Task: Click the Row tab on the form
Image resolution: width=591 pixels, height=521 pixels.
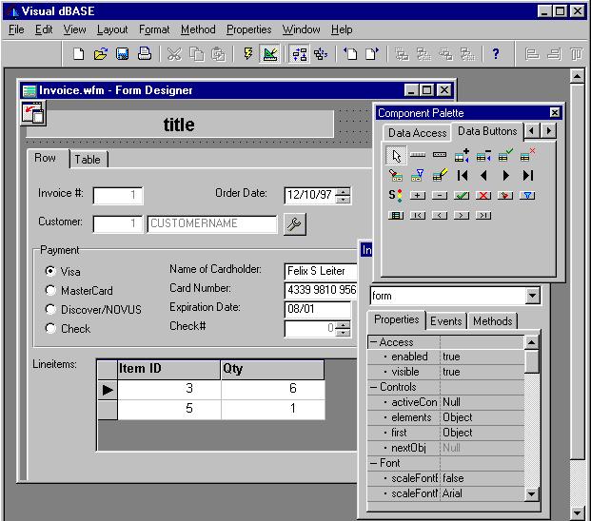Action: [x=46, y=158]
